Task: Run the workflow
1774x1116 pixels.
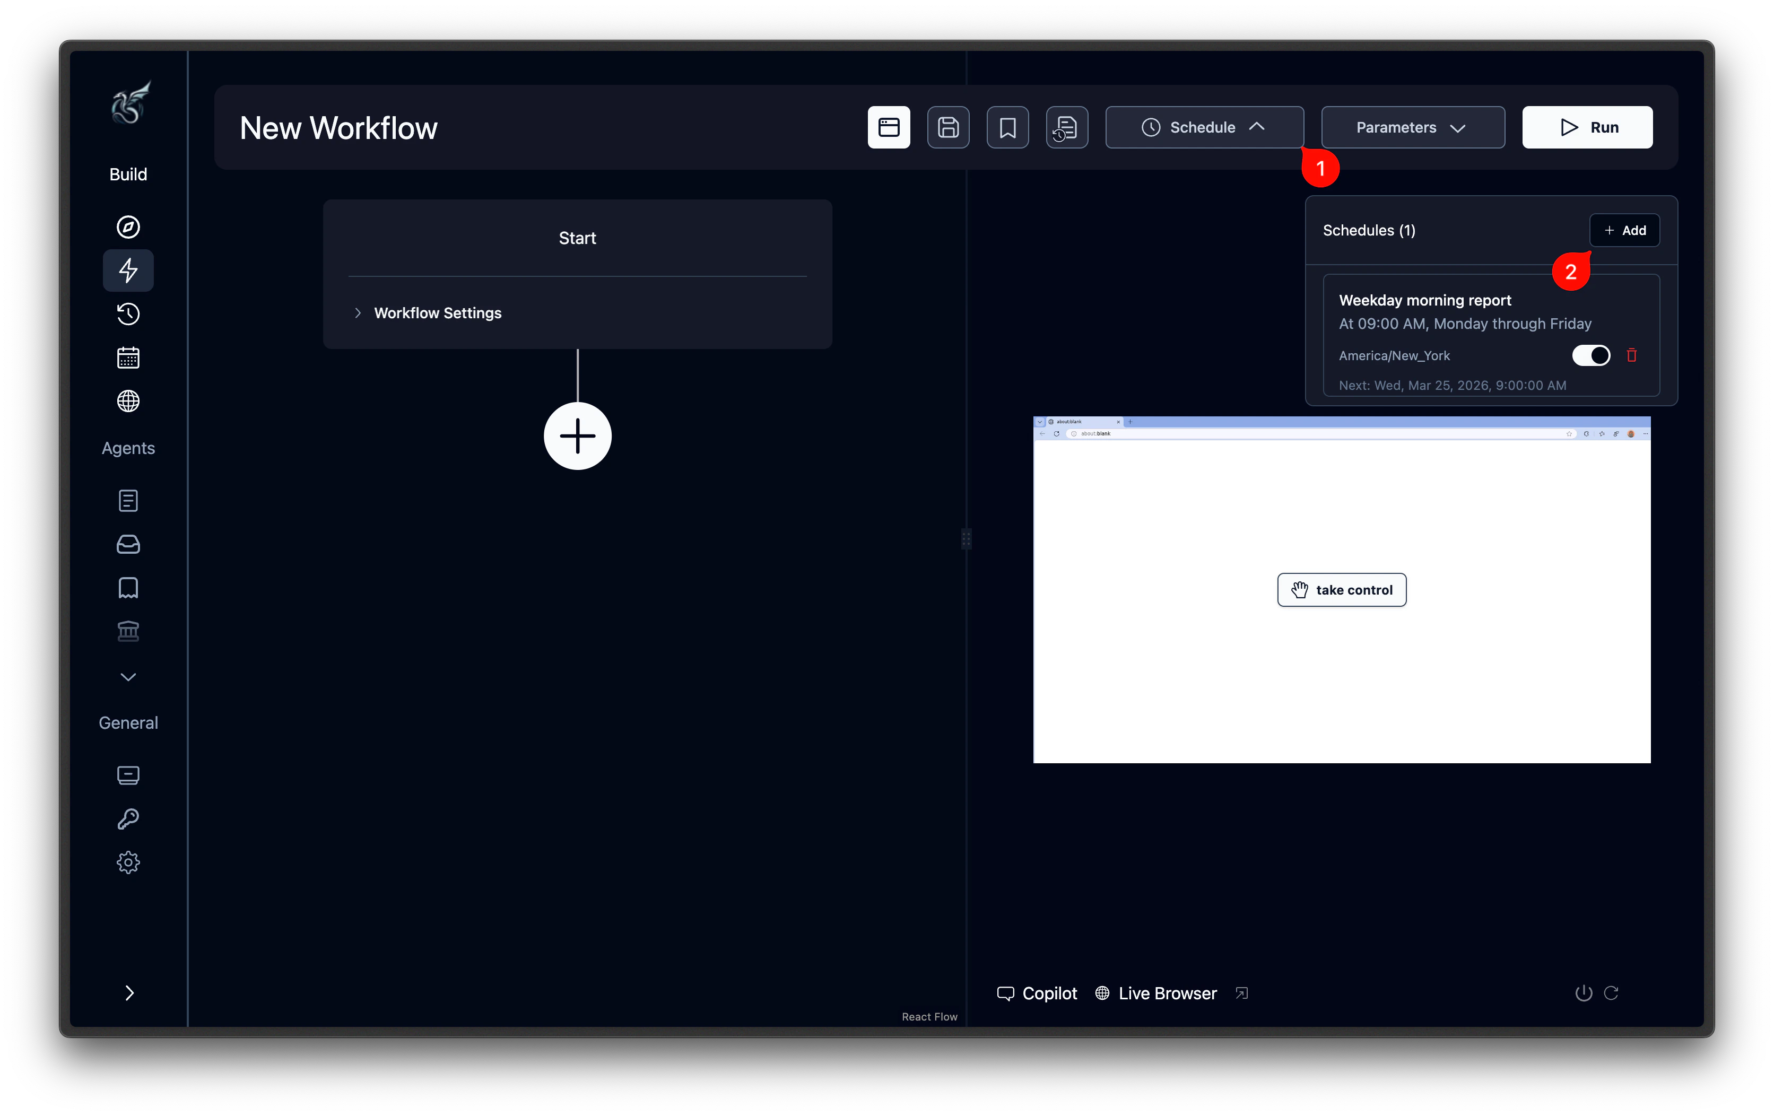Action: point(1587,127)
